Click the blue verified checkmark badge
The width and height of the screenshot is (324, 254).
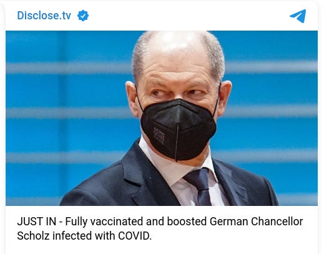tap(83, 16)
